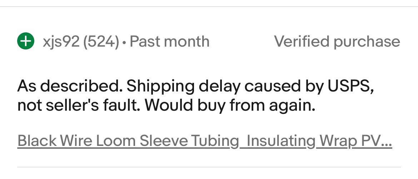The image size is (418, 179).
Task: Click the word "purchase" at top right
Action: tap(367, 42)
